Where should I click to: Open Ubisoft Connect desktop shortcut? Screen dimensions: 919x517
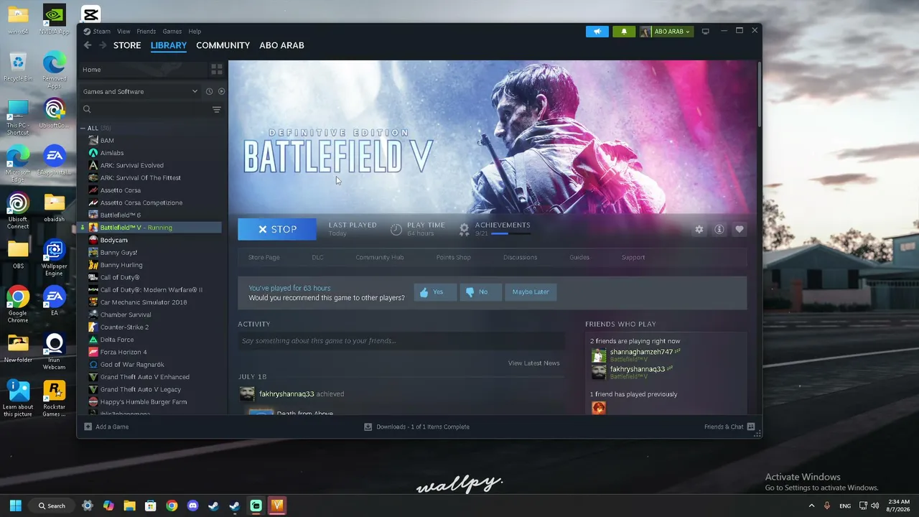click(18, 212)
